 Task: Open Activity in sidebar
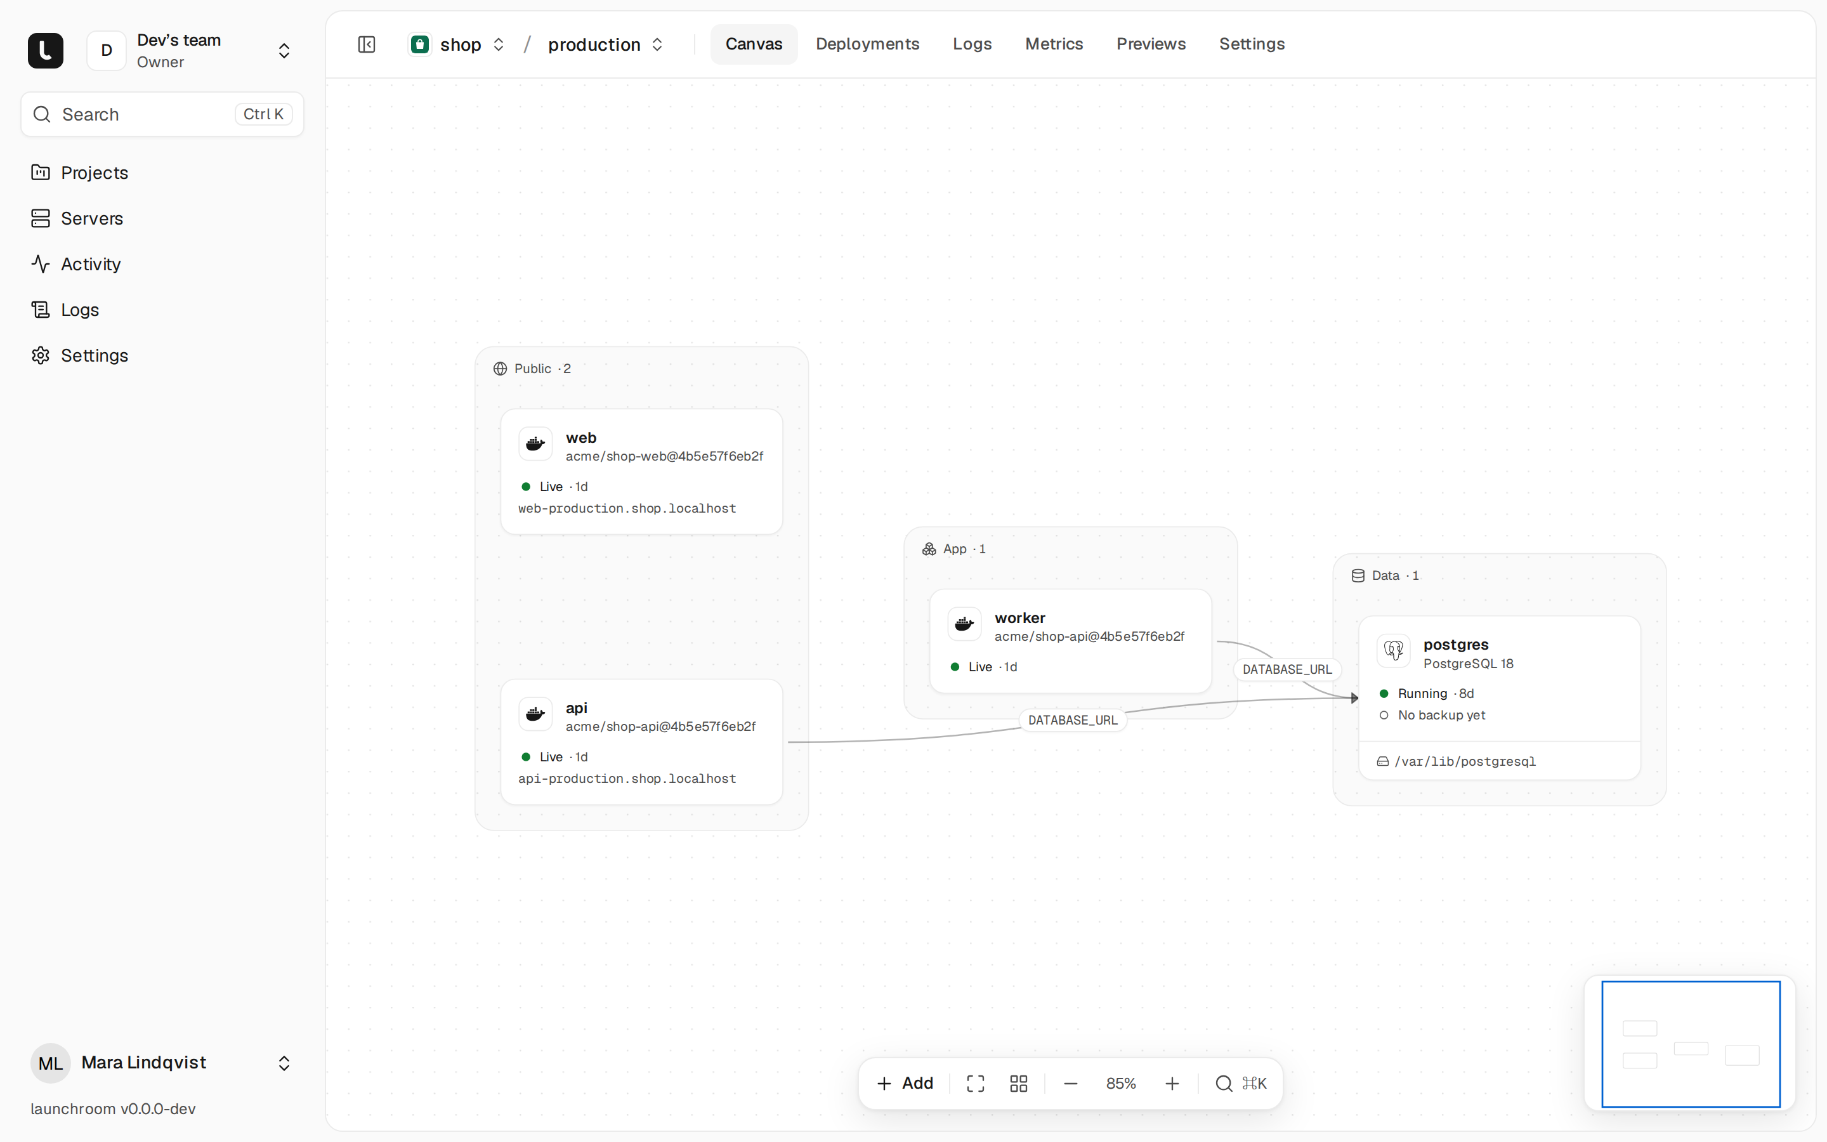[x=162, y=265]
